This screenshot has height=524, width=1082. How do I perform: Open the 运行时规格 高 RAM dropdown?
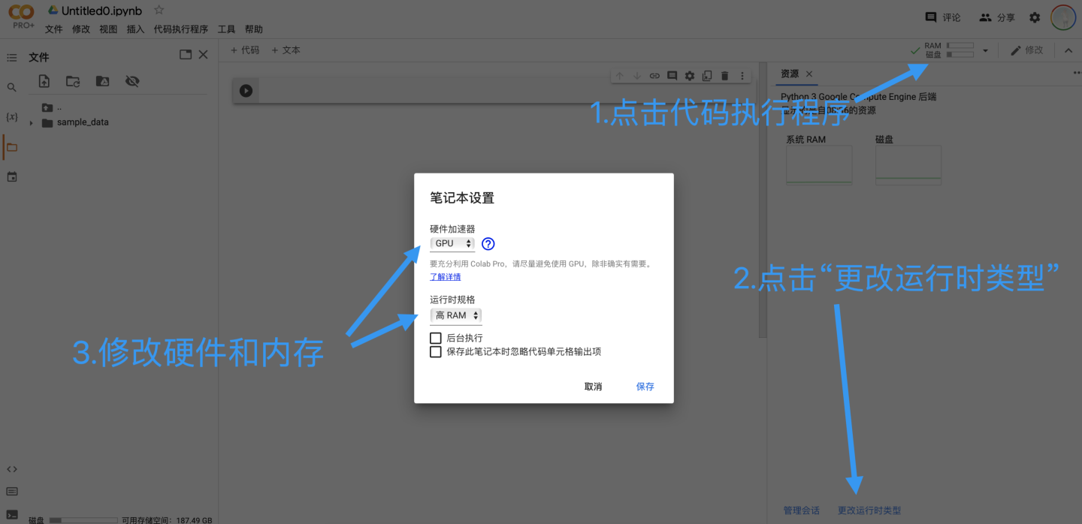click(x=455, y=315)
